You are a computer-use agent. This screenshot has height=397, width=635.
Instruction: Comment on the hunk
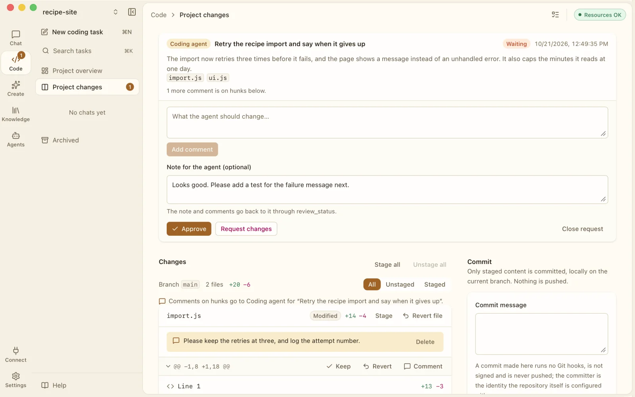423,366
